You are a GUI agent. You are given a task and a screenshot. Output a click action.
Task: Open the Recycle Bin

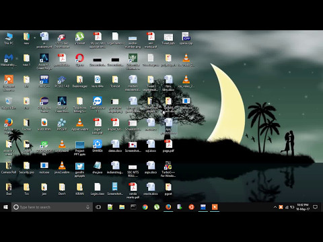tap(9, 103)
